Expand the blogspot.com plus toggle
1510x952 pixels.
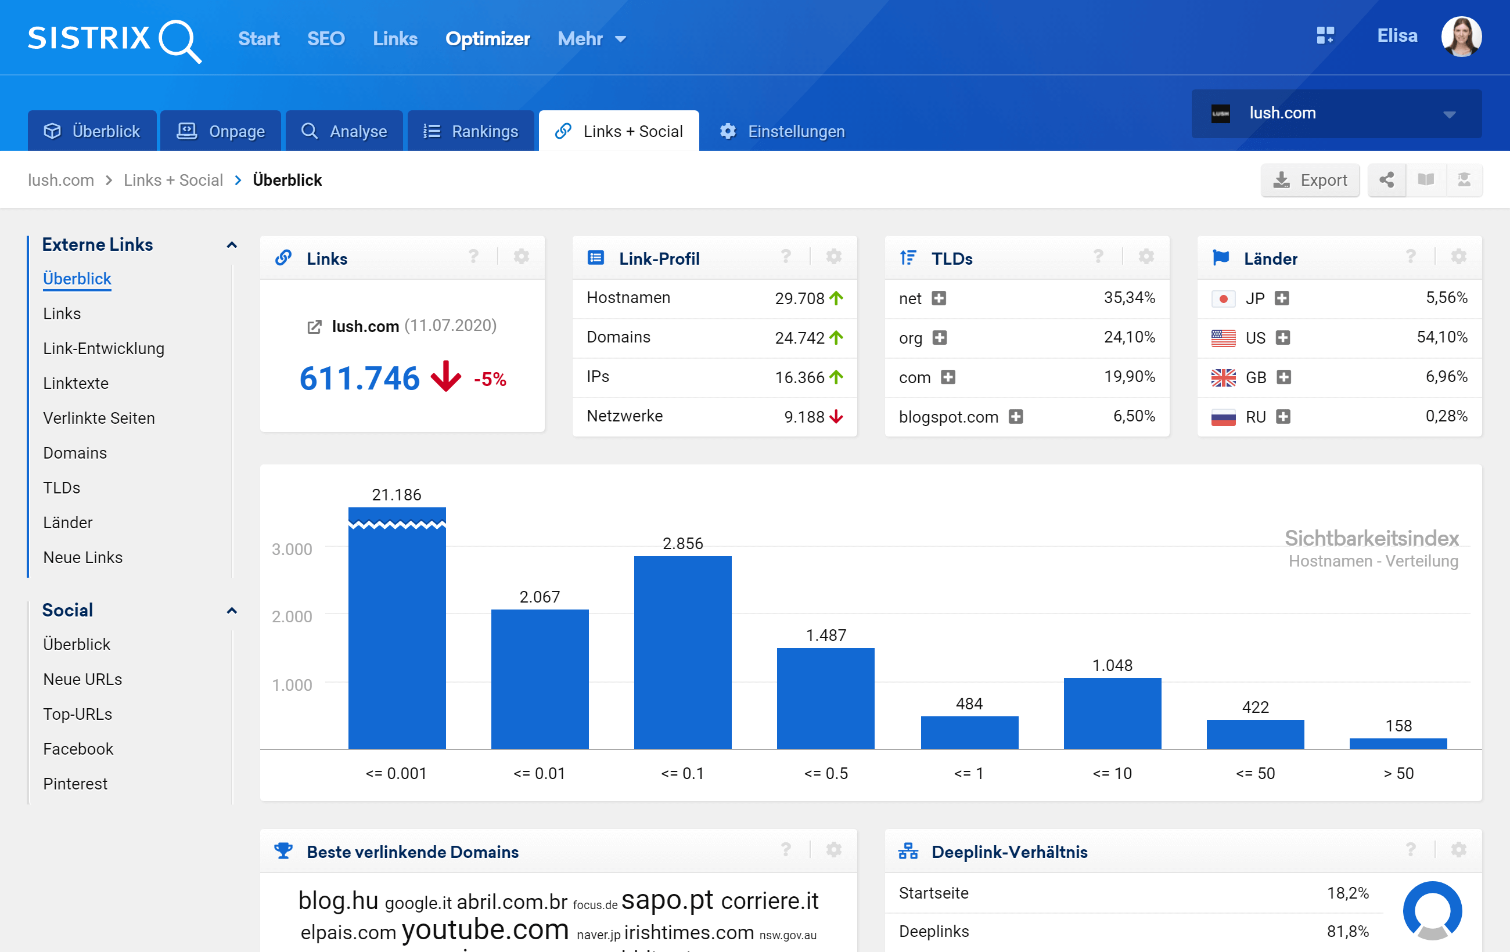pos(1016,417)
